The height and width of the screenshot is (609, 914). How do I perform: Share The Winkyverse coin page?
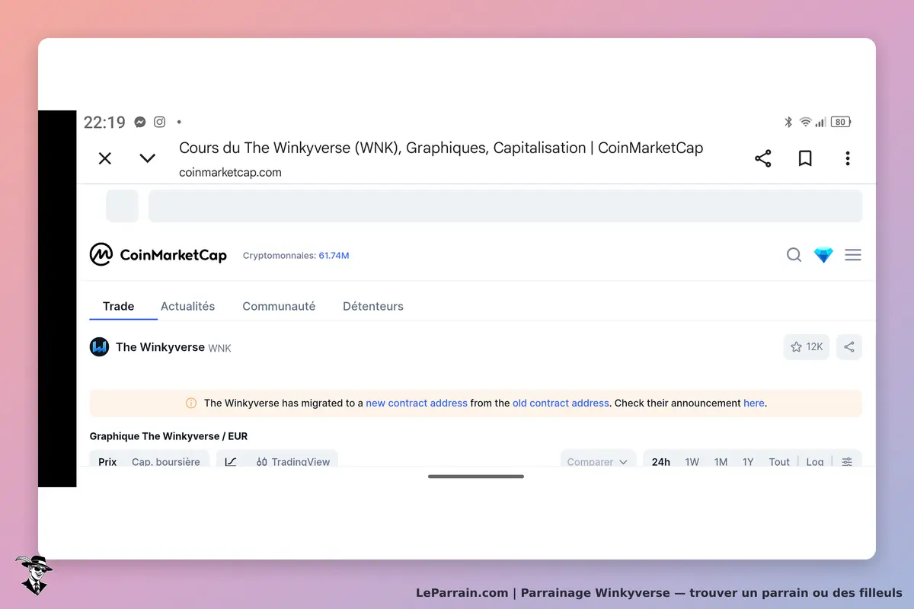pyautogui.click(x=849, y=347)
